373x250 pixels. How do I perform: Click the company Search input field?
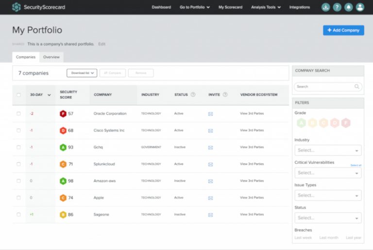(x=328, y=86)
